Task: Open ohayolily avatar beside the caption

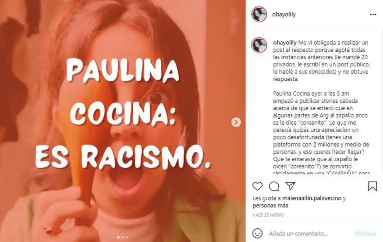Action: pyautogui.click(x=259, y=45)
